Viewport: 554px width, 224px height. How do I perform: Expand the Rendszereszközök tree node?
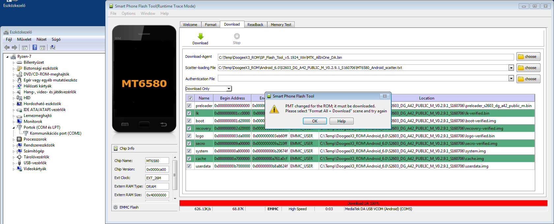(14, 145)
